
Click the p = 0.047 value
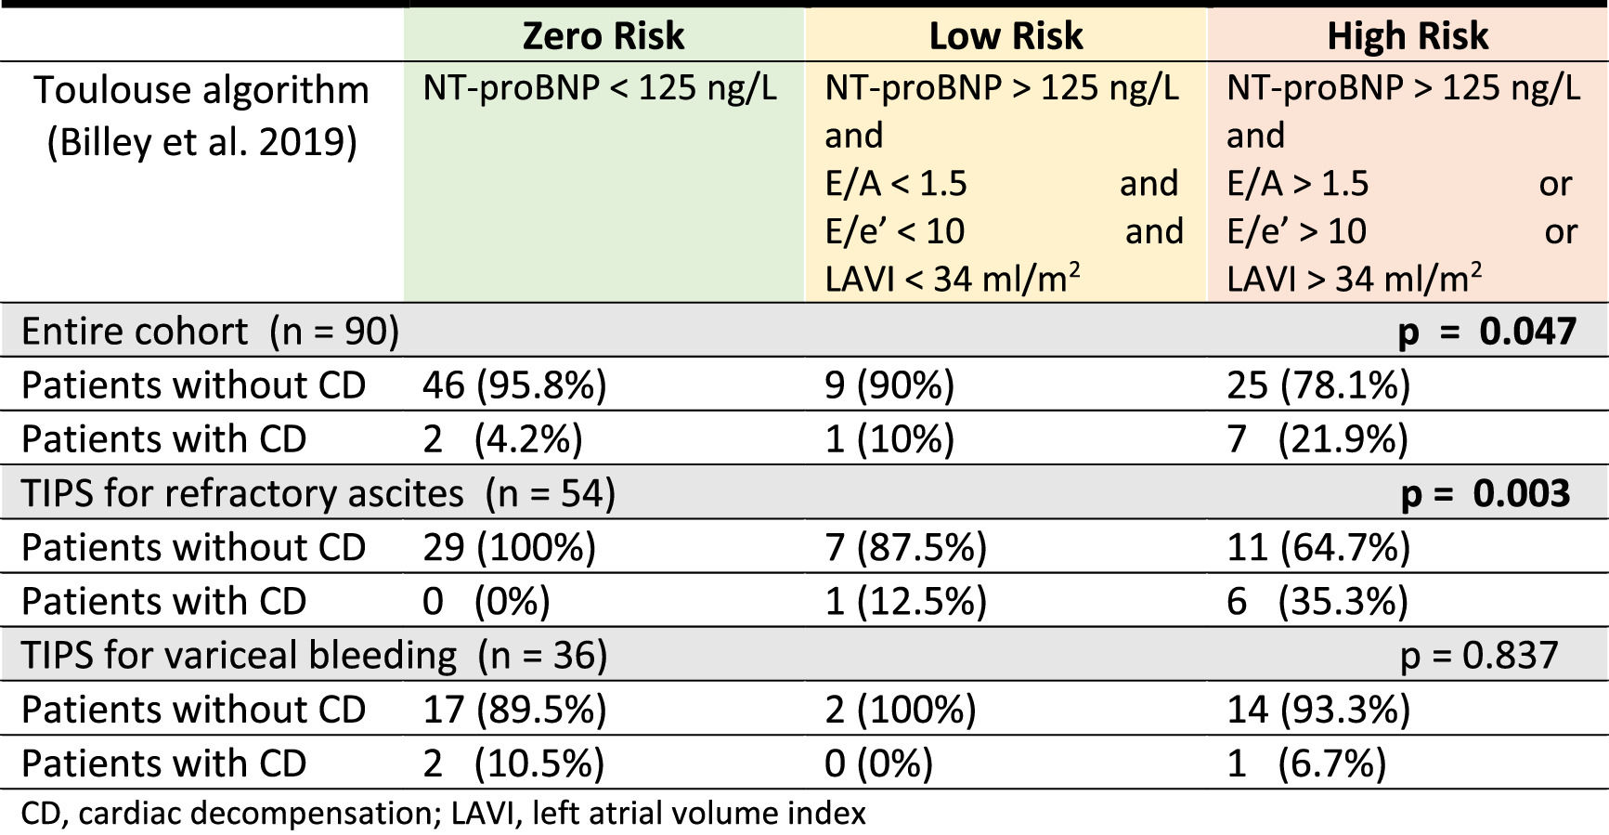(x=1486, y=332)
